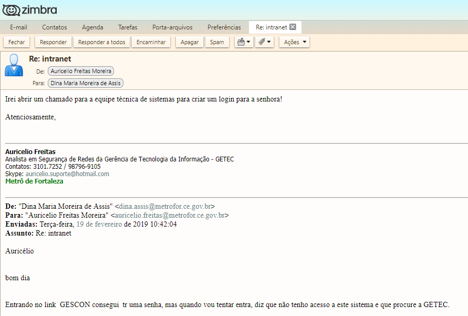Viewport: 468px width, 316px height.
Task: Click the Responder button
Action: pos(53,42)
